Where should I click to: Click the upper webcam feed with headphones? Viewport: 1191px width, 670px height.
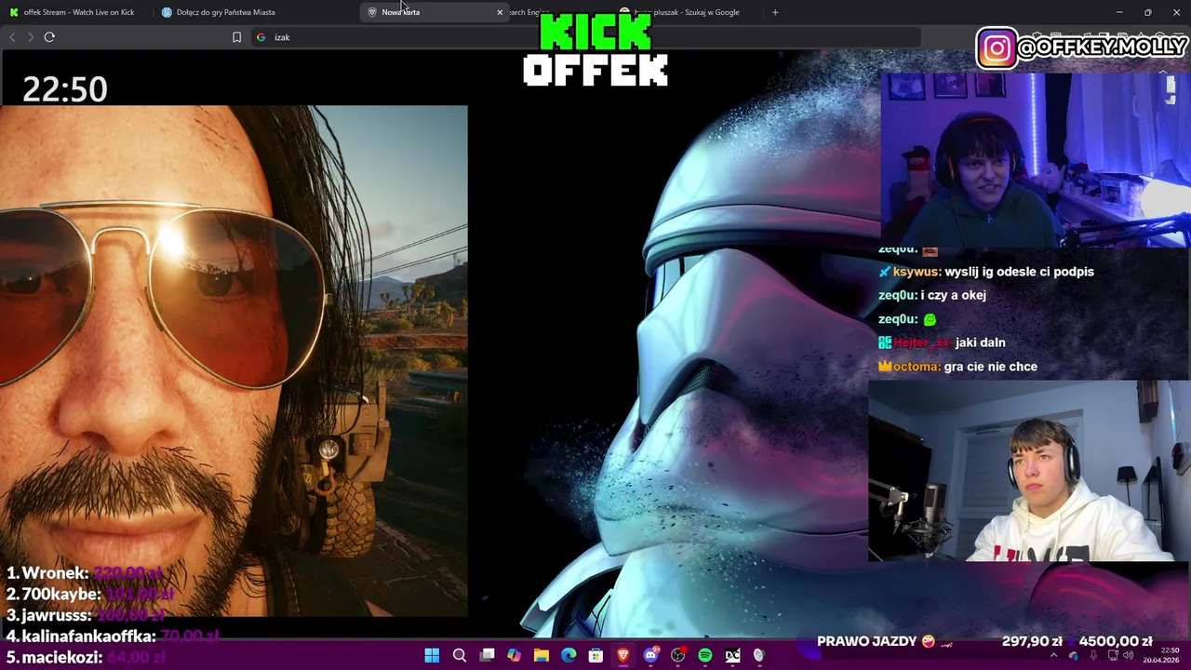coord(1035,158)
